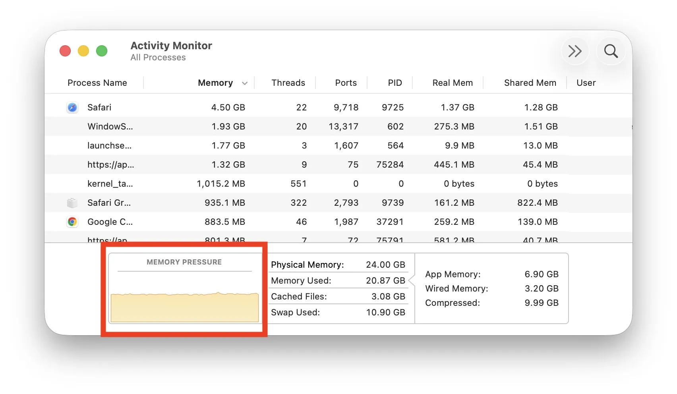Click the 1.77 GB memory value

(228, 145)
